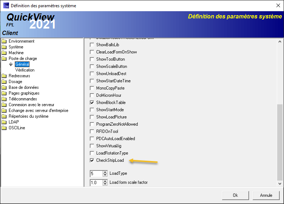The height and width of the screenshot is (204, 284).
Task: Enable the ShowBallsLib checkbox
Action: pos(92,45)
